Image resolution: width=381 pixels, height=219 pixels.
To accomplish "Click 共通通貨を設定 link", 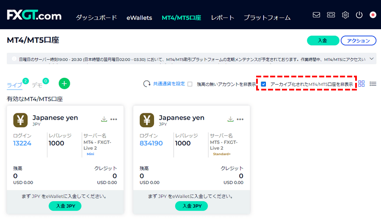I will click(x=169, y=84).
